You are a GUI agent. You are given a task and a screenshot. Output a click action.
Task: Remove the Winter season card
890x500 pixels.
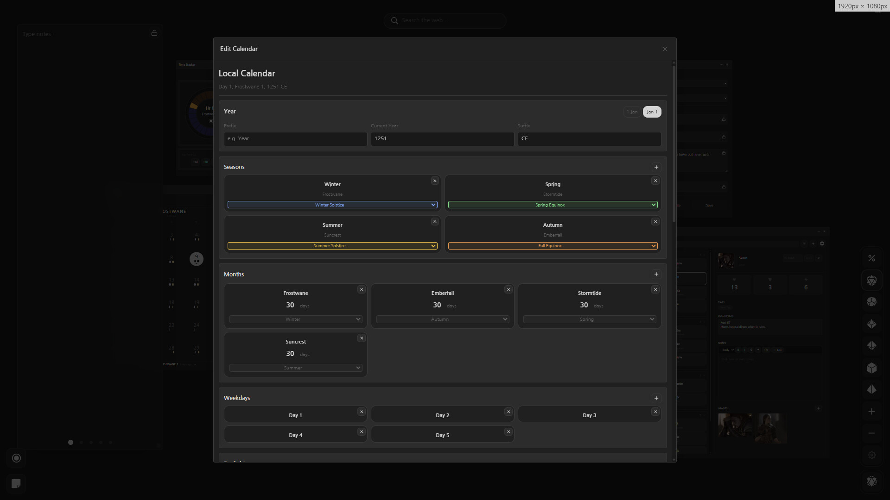[434, 181]
